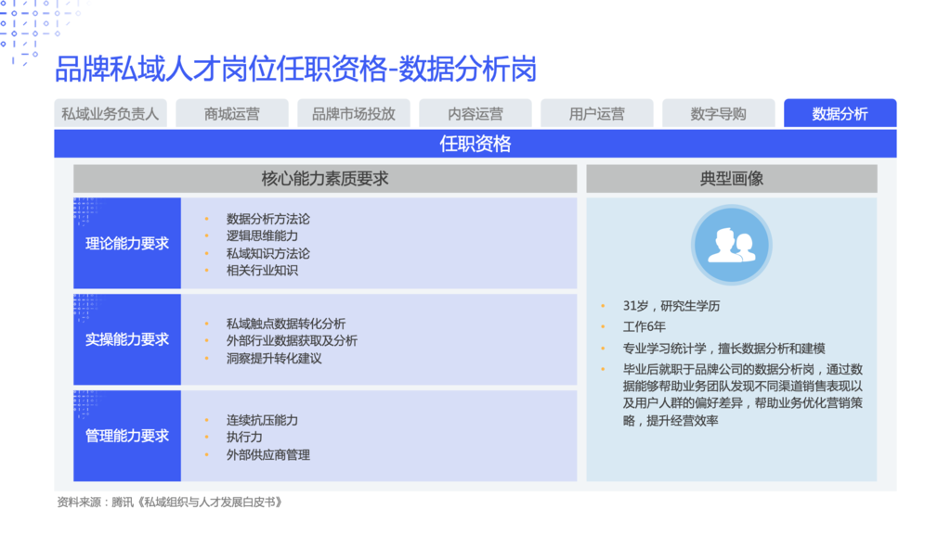Click the 任职资格 blue header bar
This screenshot has width=951, height=534.
pos(475,144)
